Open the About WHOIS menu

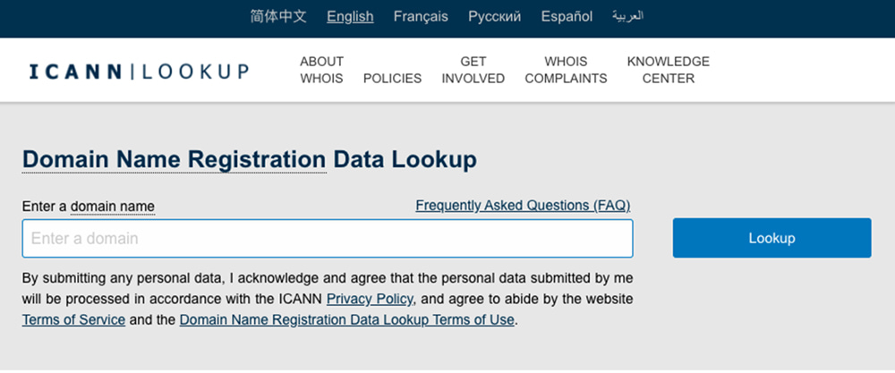[x=321, y=70]
